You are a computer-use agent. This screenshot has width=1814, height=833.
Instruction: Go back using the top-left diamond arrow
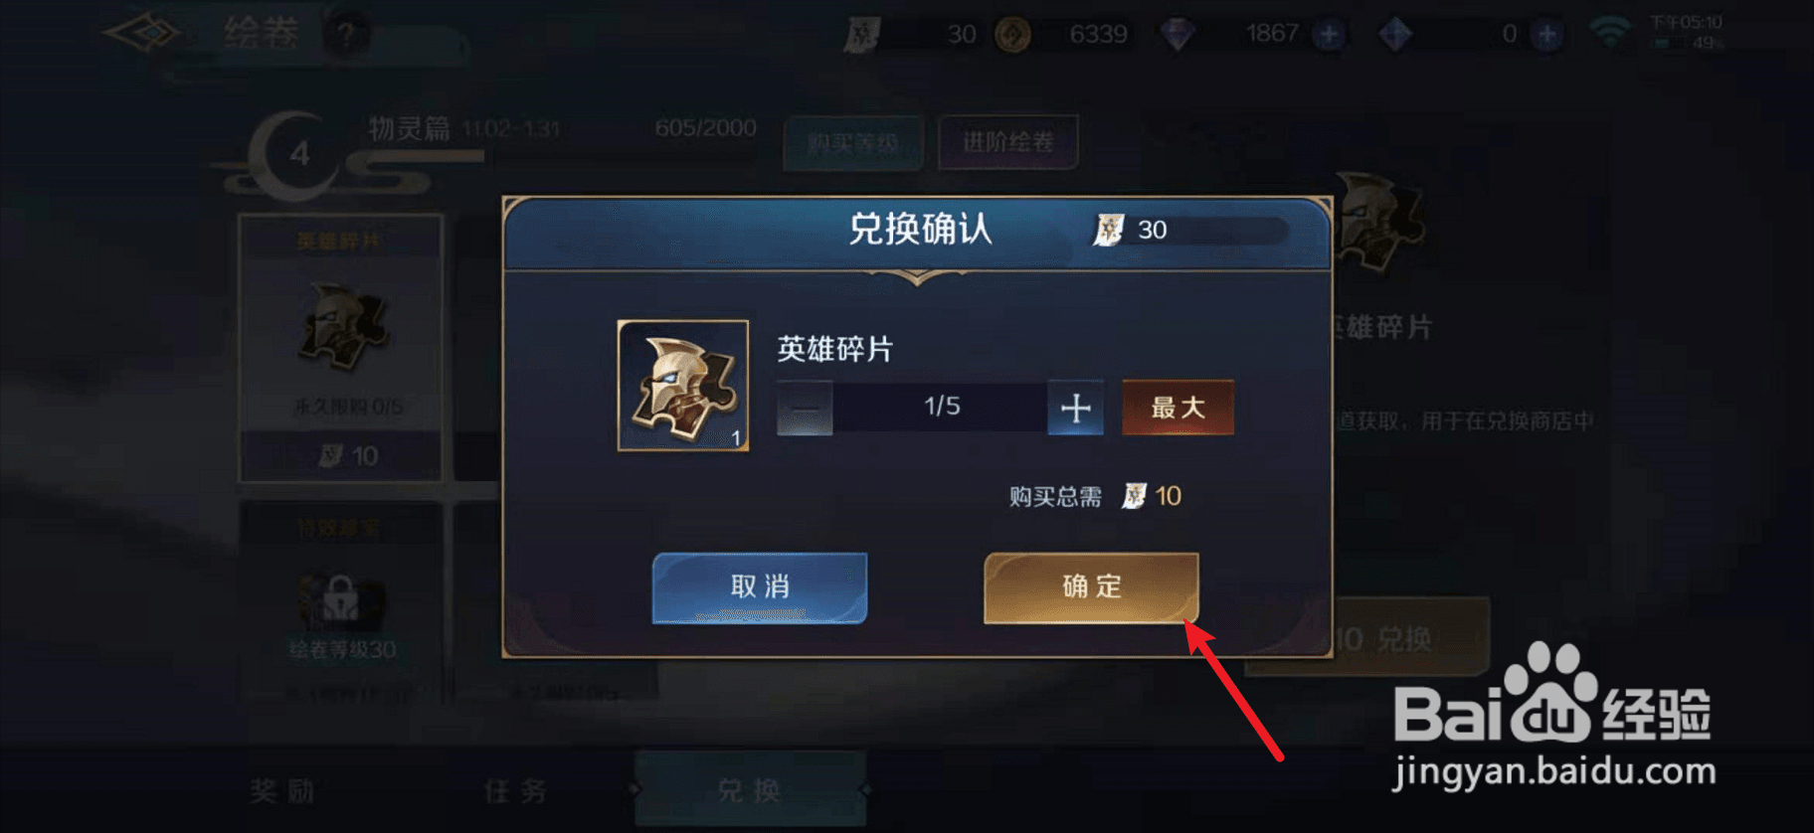coord(144,34)
